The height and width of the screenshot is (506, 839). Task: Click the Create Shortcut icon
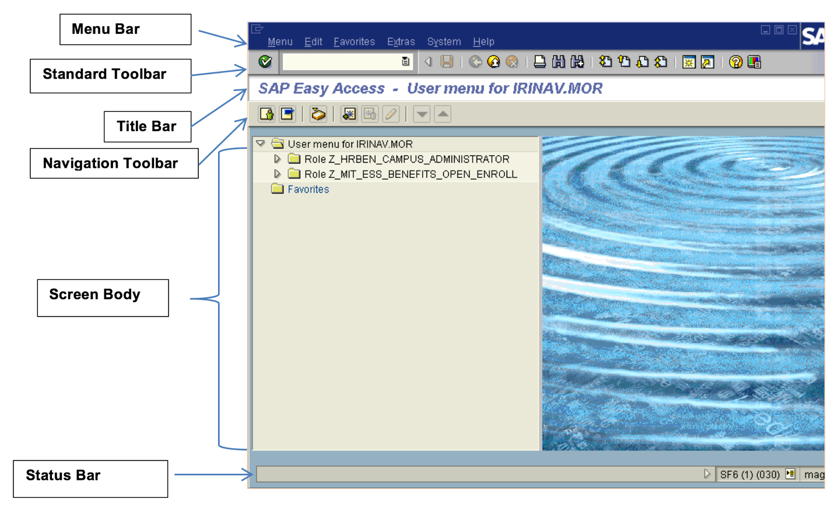(x=708, y=62)
